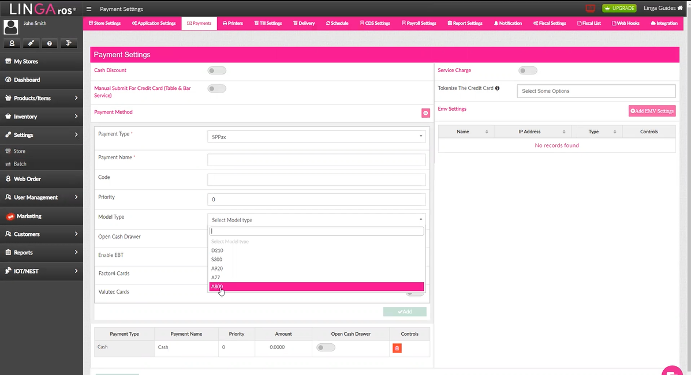This screenshot has height=375, width=691.
Task: Select model S300 from list
Action: (316, 260)
